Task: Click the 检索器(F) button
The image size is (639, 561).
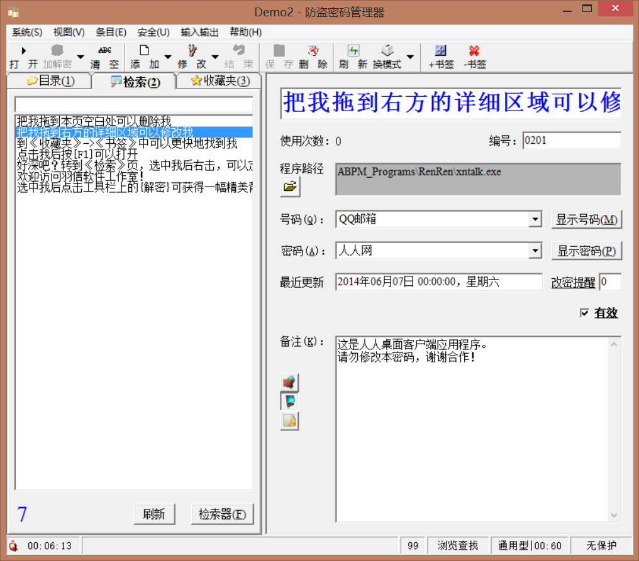Action: [x=222, y=514]
